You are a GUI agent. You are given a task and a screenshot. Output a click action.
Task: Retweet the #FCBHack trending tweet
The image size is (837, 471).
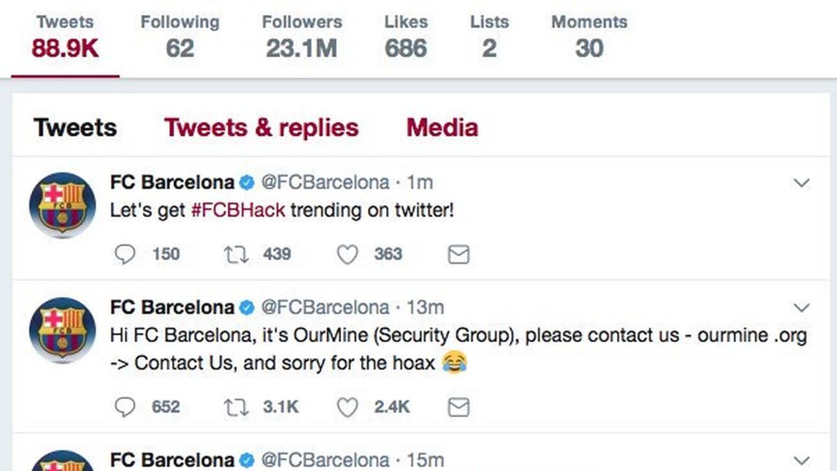[236, 254]
